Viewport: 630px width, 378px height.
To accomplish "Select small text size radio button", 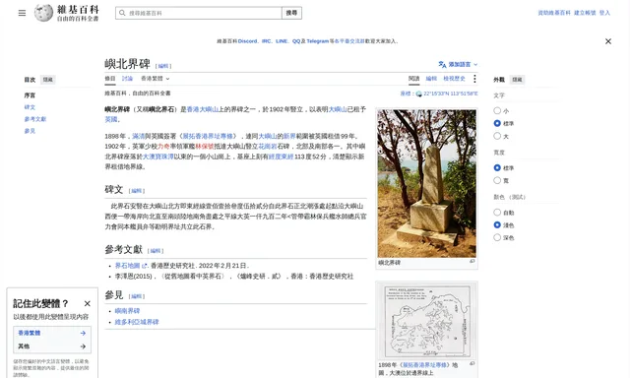I will point(497,110).
